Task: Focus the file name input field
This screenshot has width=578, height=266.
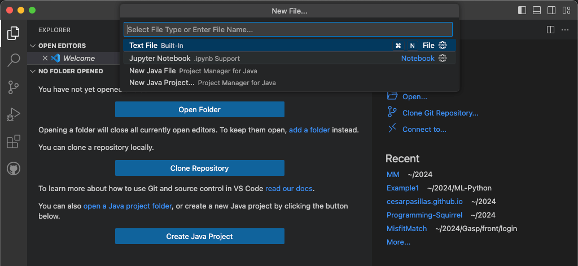Action: (288, 29)
